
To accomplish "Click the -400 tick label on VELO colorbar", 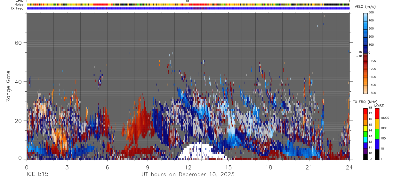I will tap(372, 85).
